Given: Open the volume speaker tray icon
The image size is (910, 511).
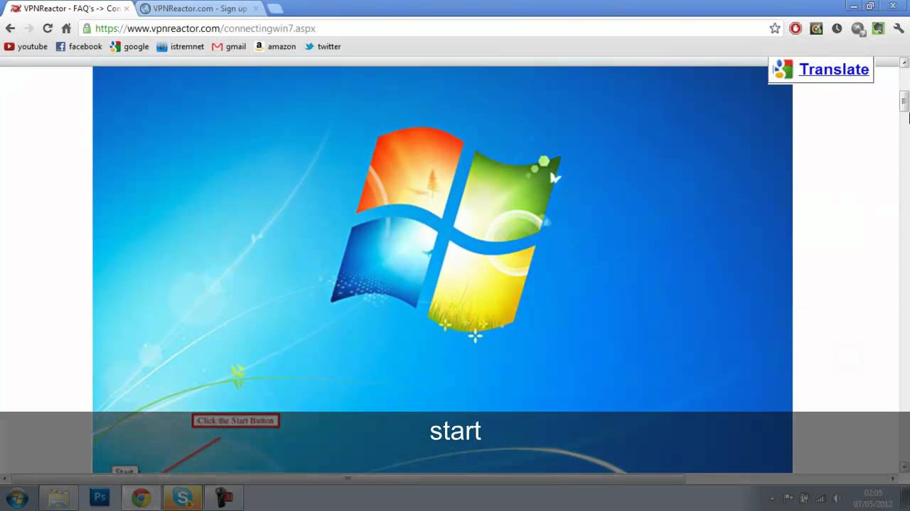Looking at the screenshot, I should pyautogui.click(x=836, y=498).
